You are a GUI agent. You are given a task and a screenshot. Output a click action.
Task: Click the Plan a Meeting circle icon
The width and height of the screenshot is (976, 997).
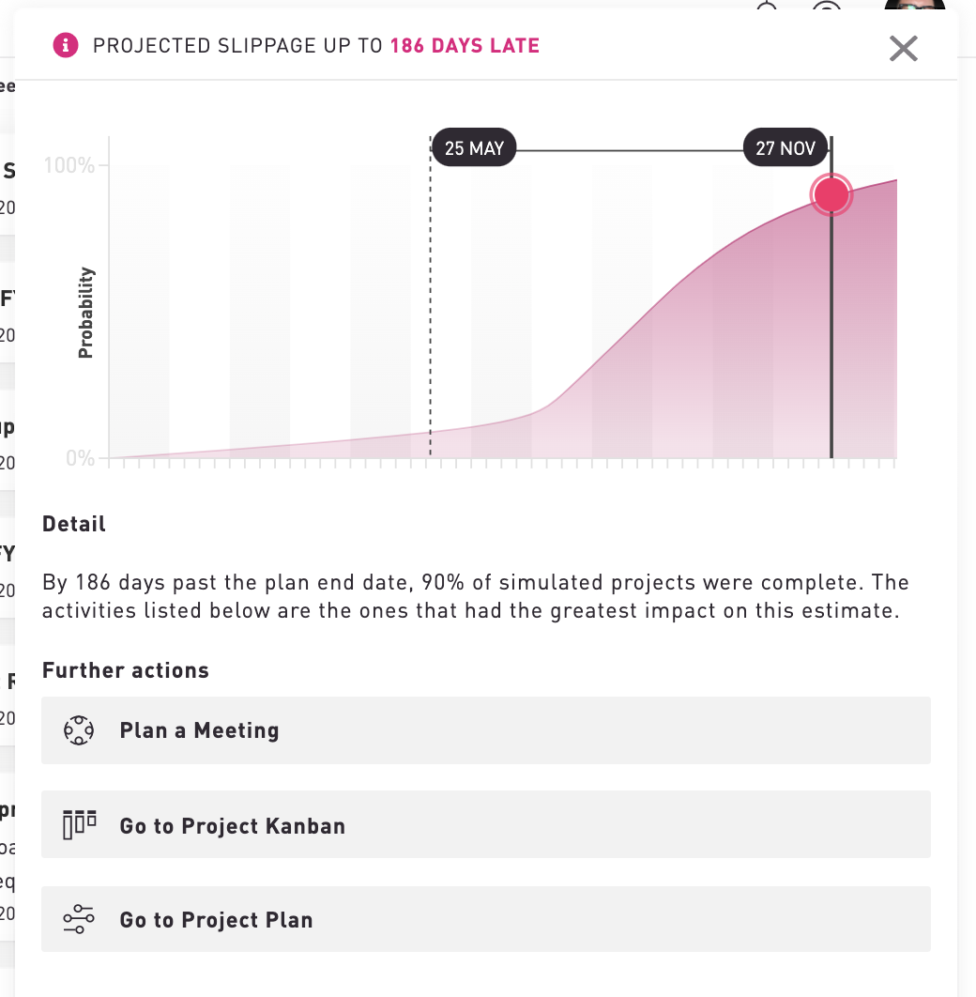(79, 730)
